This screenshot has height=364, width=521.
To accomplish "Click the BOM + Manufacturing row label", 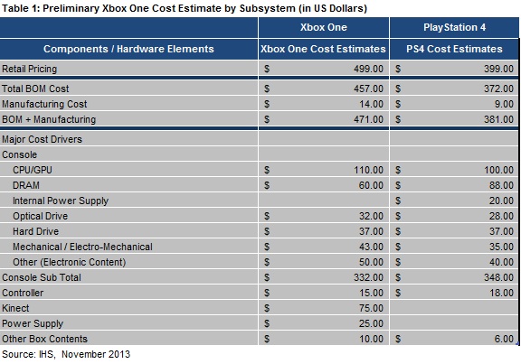I will click(x=49, y=119).
